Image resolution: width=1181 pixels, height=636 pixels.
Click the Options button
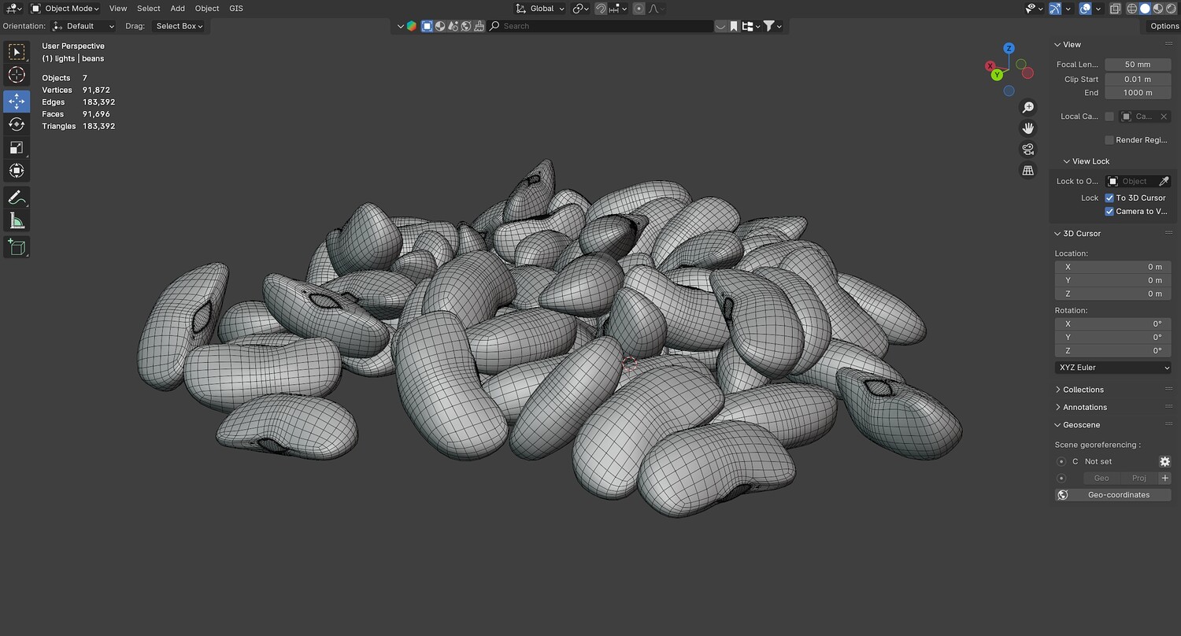pyautogui.click(x=1164, y=26)
